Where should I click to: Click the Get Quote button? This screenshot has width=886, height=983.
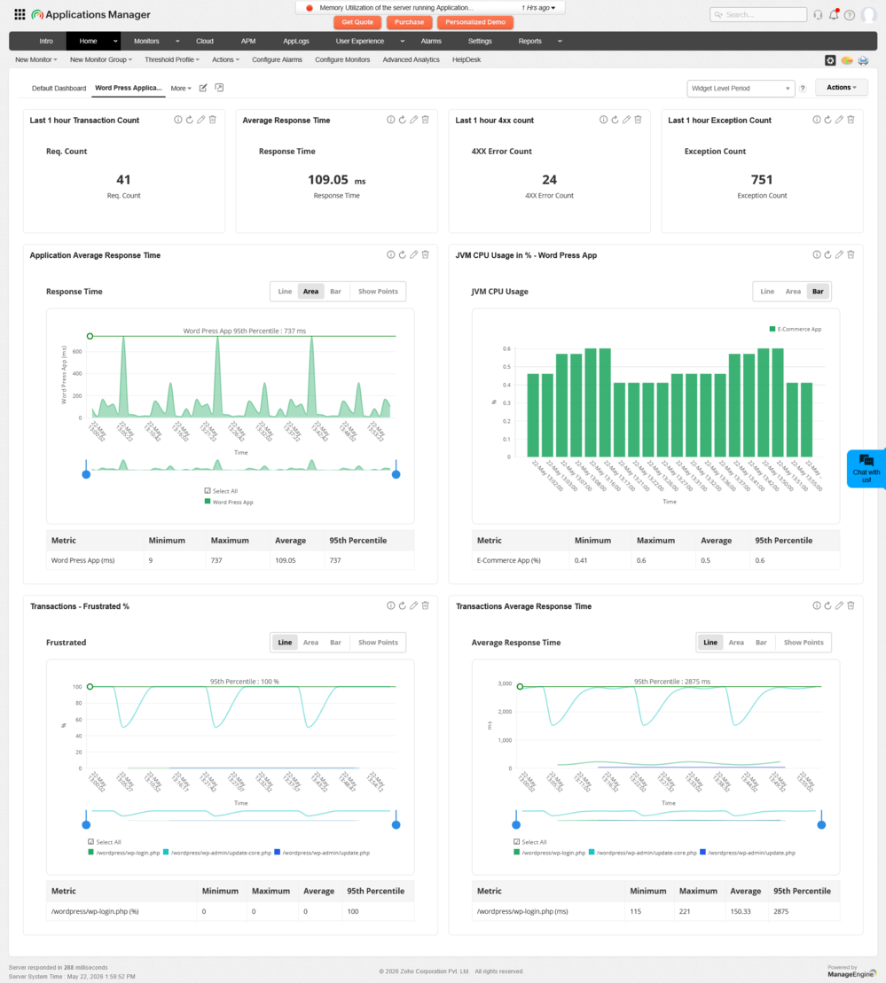click(357, 22)
